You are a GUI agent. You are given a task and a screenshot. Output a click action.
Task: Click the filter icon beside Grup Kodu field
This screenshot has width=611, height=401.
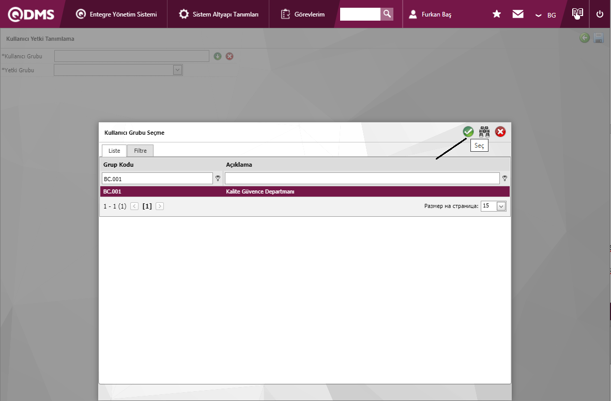[218, 178]
